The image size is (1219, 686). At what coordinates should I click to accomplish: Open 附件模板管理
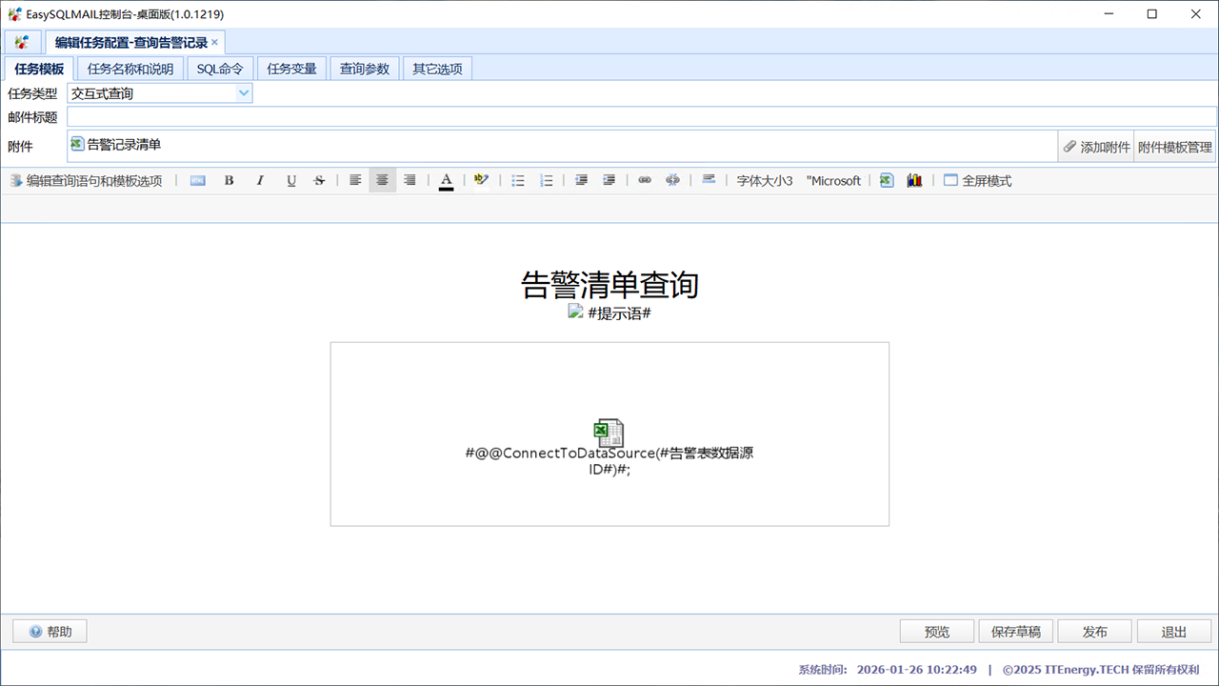tap(1175, 147)
